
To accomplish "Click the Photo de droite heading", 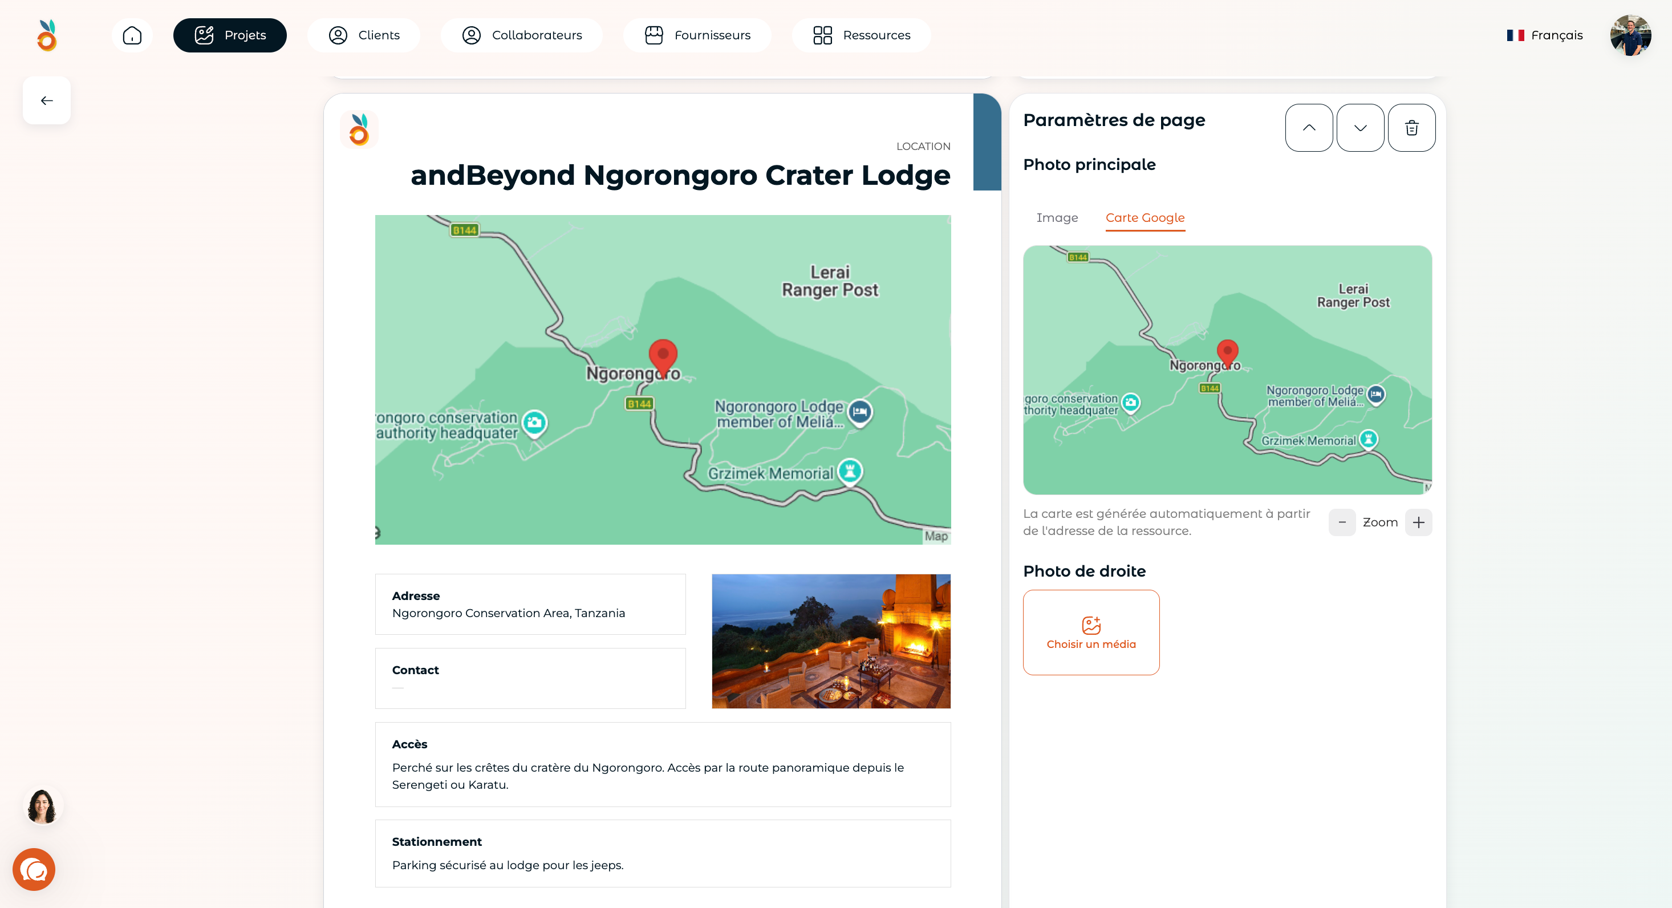I will coord(1085,571).
